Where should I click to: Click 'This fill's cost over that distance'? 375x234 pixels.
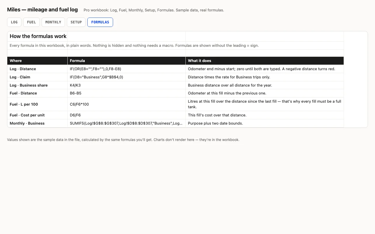[265, 115]
